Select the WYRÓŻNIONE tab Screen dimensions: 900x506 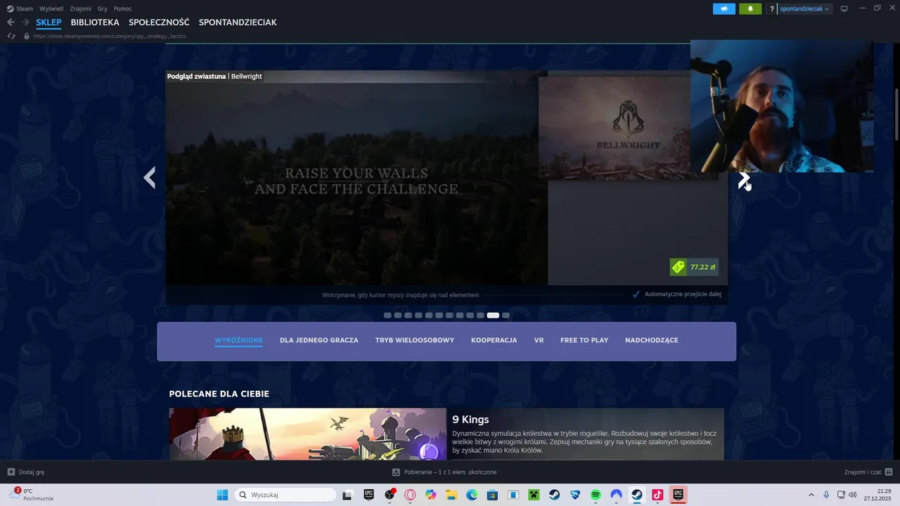pyautogui.click(x=239, y=340)
